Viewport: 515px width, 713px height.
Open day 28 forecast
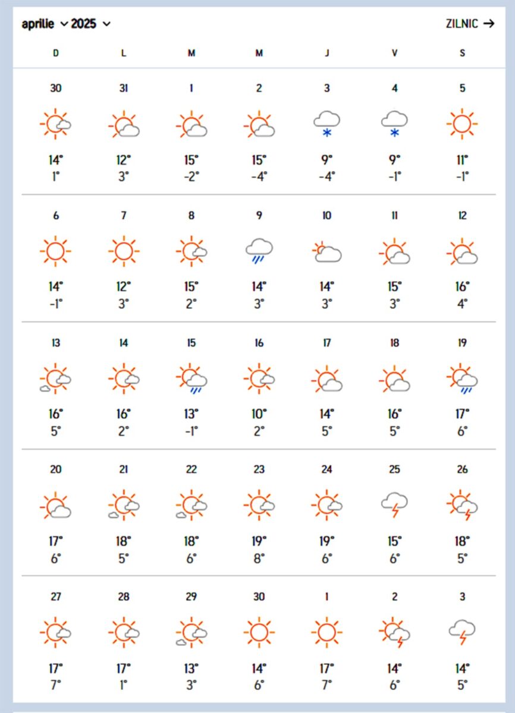(124, 597)
